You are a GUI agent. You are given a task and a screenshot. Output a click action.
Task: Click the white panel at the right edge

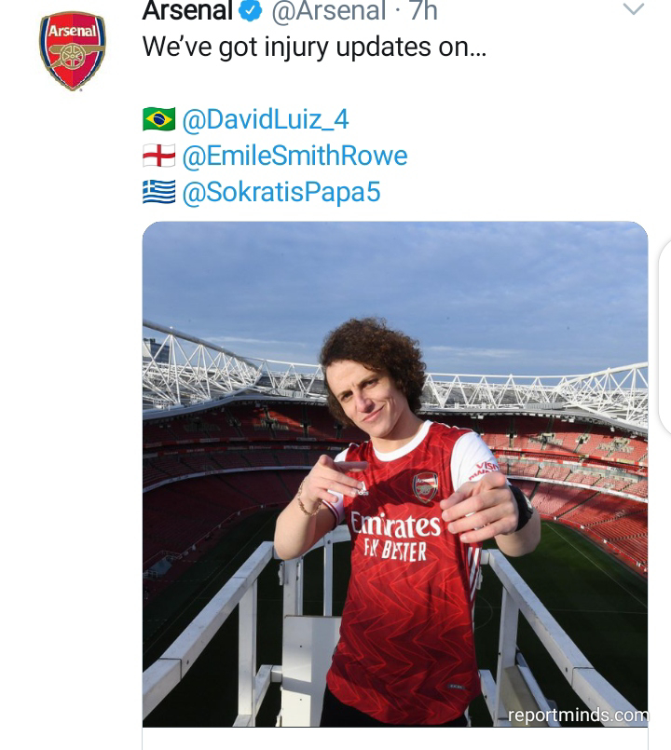click(x=664, y=335)
